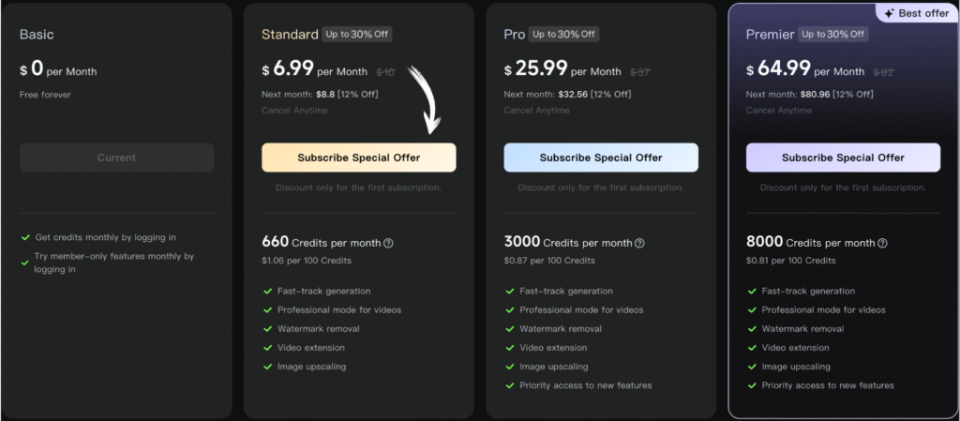Image resolution: width=960 pixels, height=421 pixels.
Task: Click the Premier plan credits help icon
Action: tap(882, 243)
